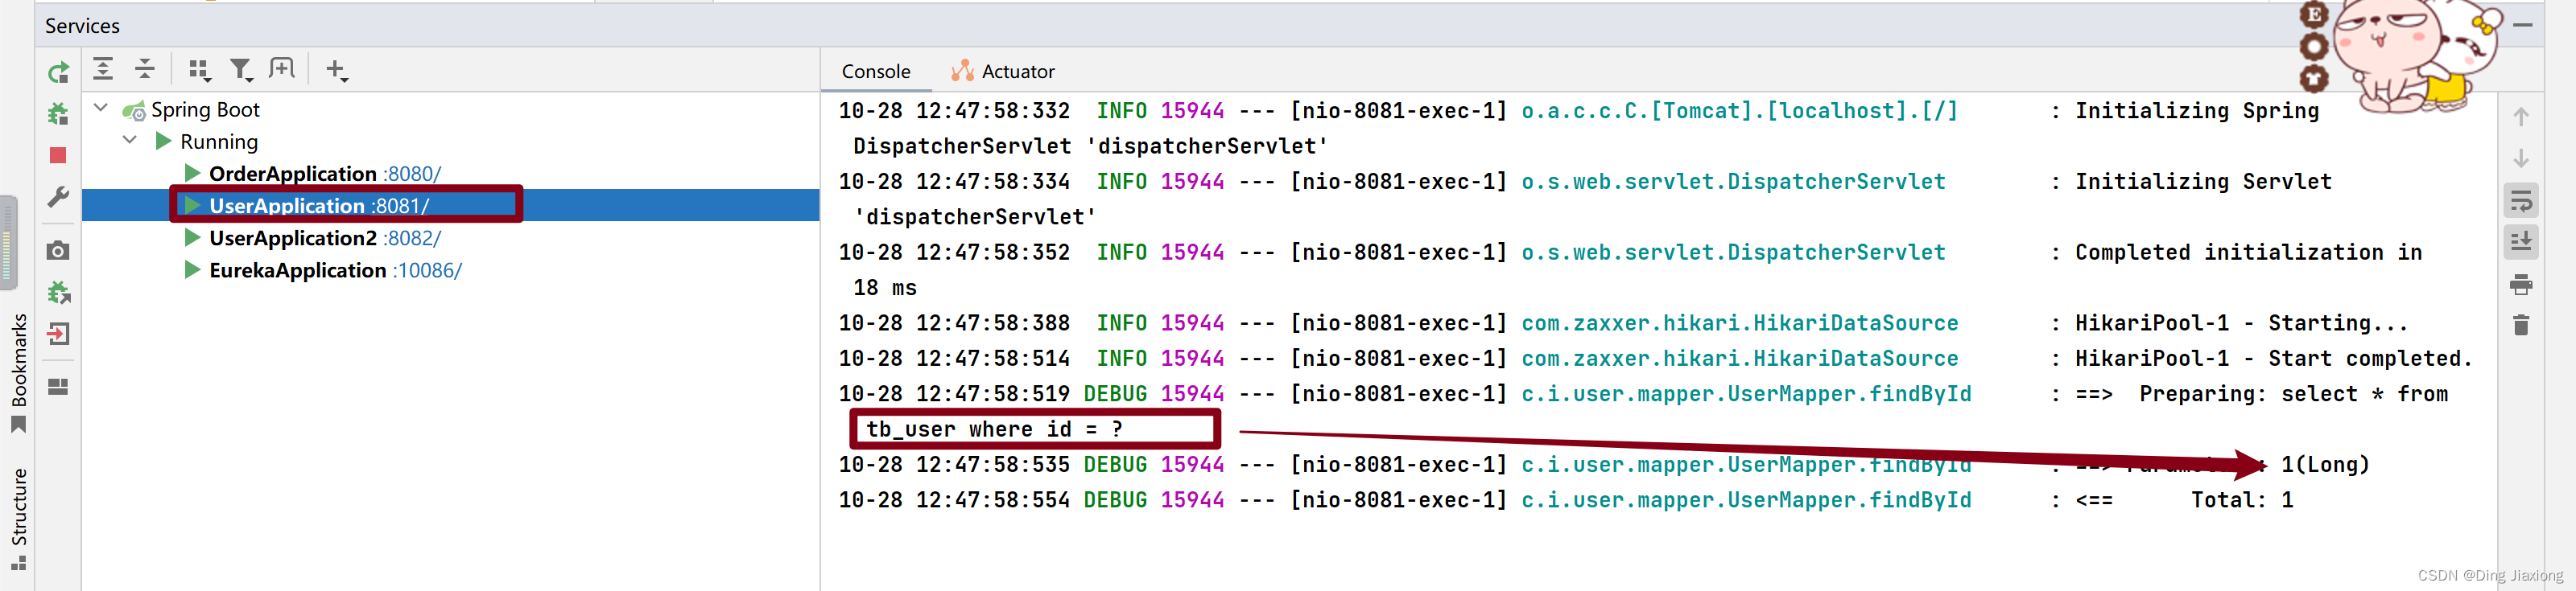Click the Add Service plus icon
The image size is (2576, 591).
pyautogui.click(x=337, y=70)
